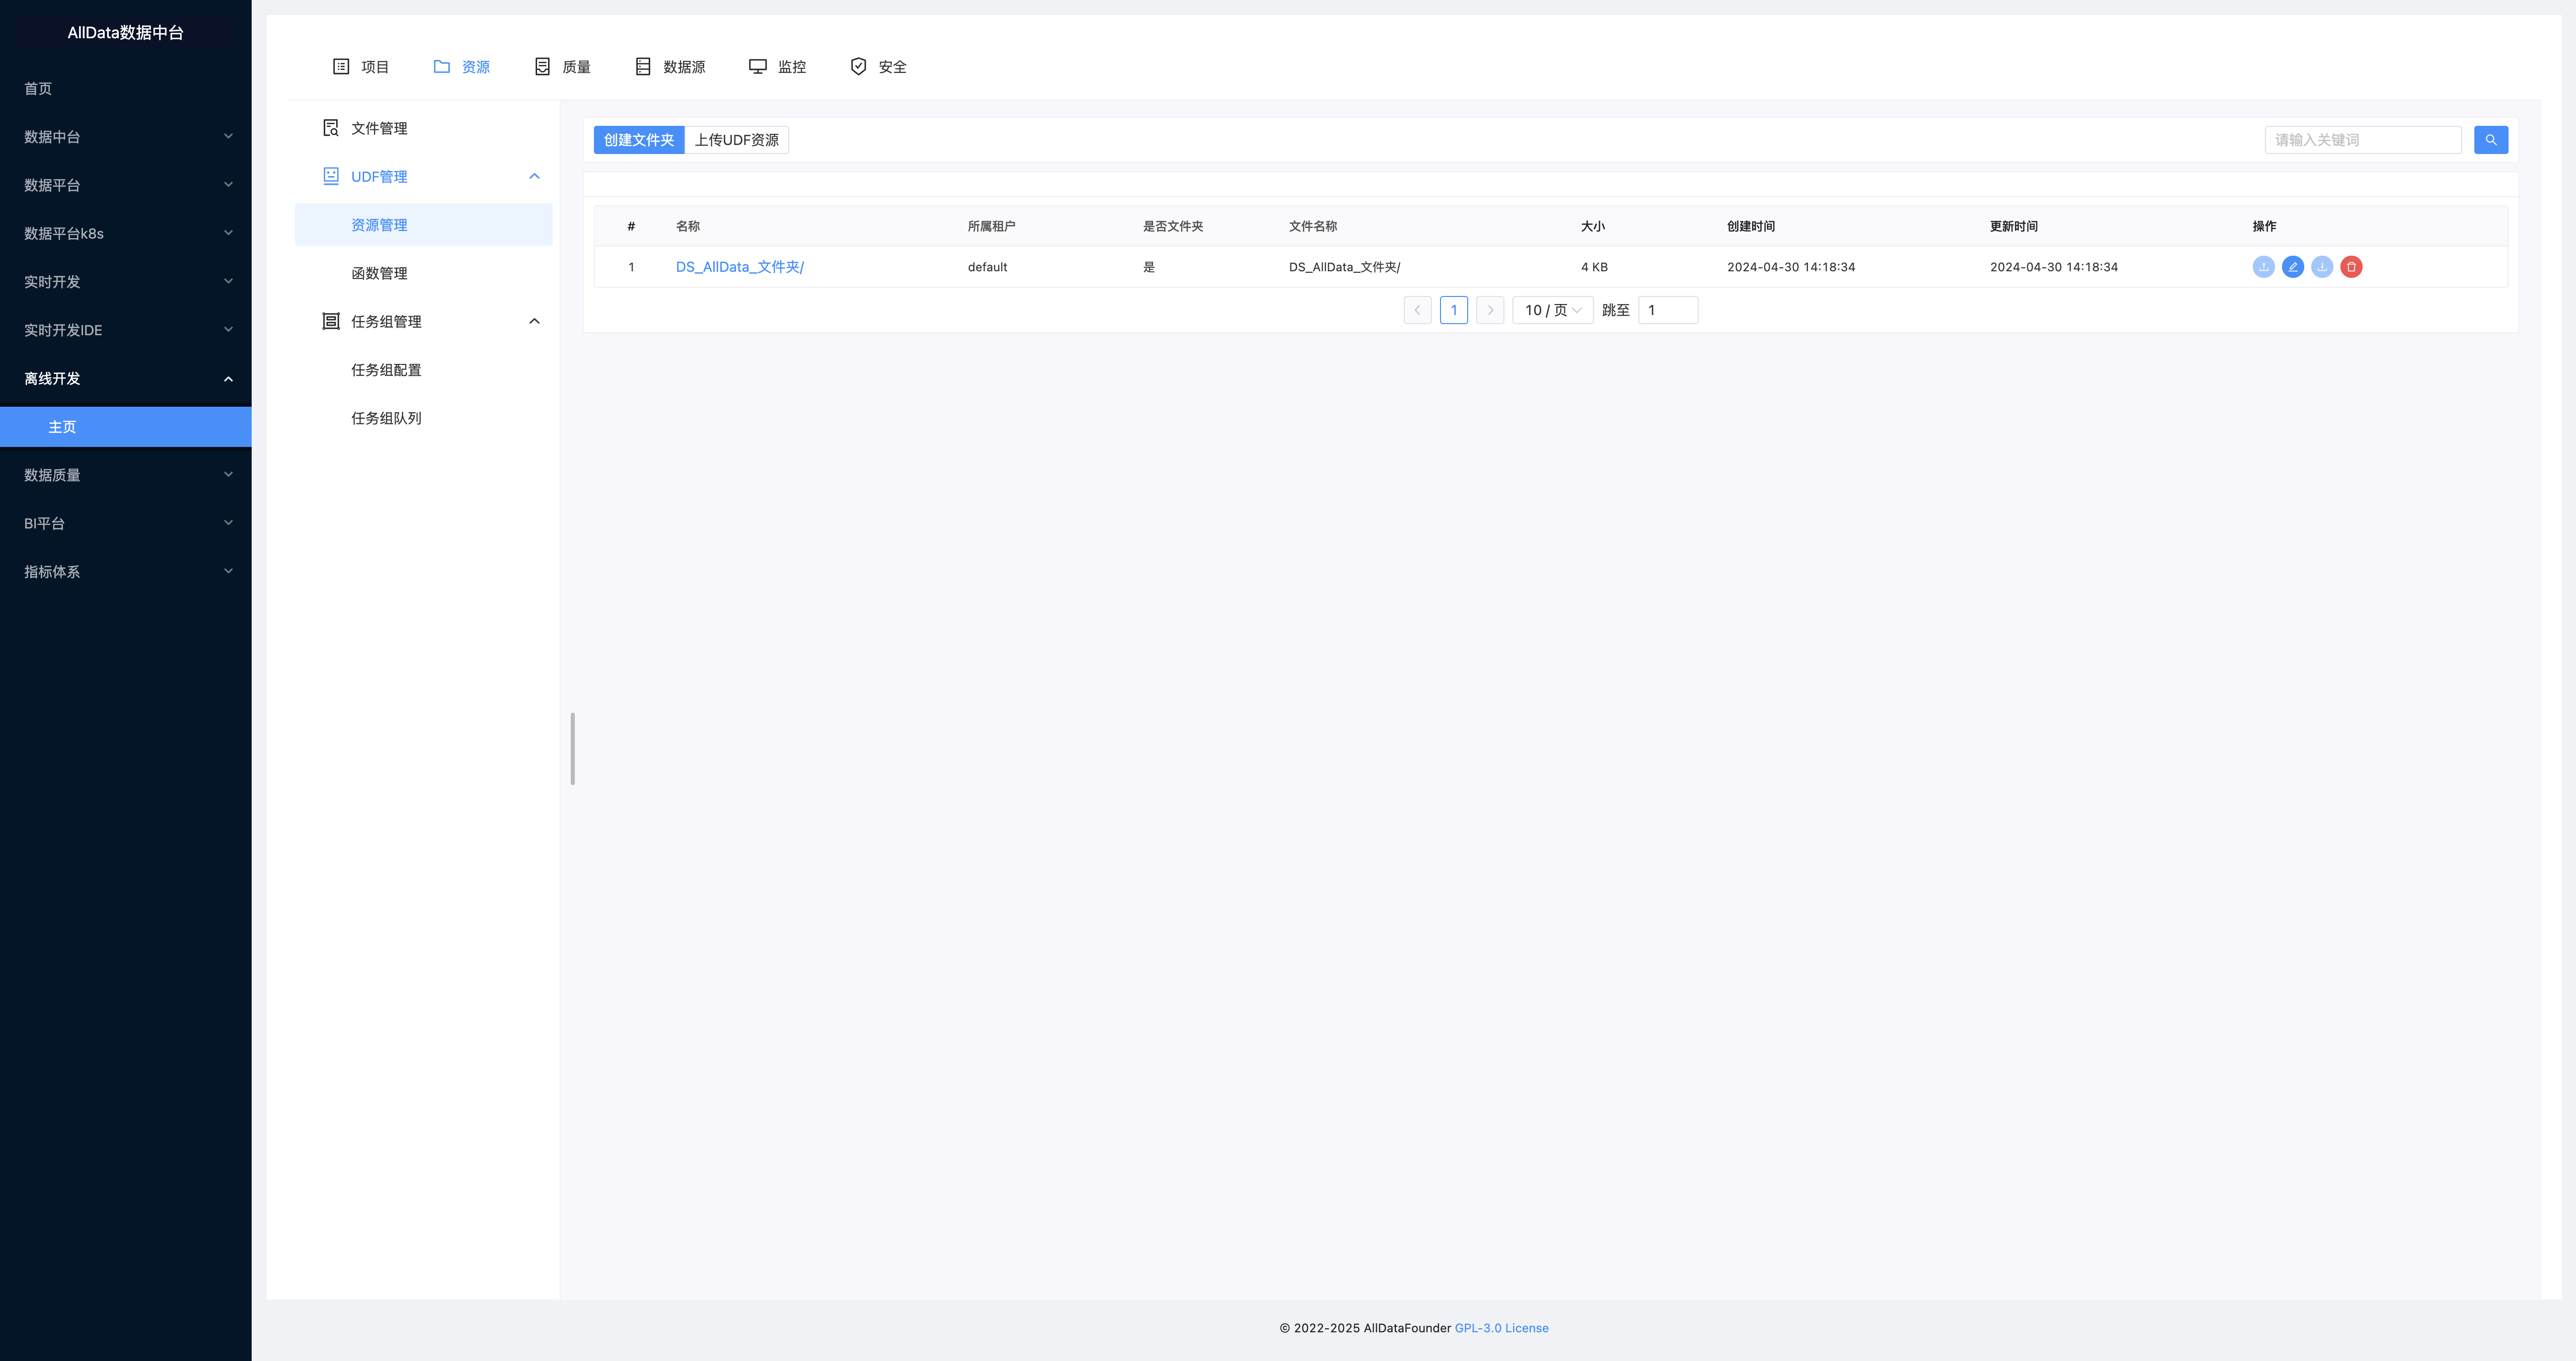This screenshot has height=1361, width=2576.
Task: Expand the 数据质量 sidebar menu
Action: [x=126, y=475]
